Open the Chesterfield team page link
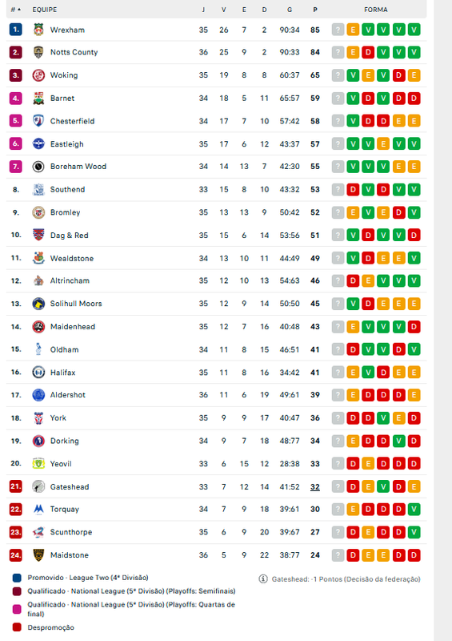The height and width of the screenshot is (641, 452). [72, 121]
